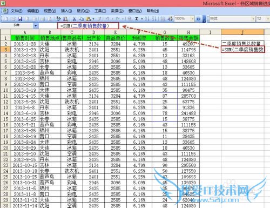Image resolution: width=270 pixels, height=208 pixels.
Task: Click the Open file icon
Action: pos(13,19)
